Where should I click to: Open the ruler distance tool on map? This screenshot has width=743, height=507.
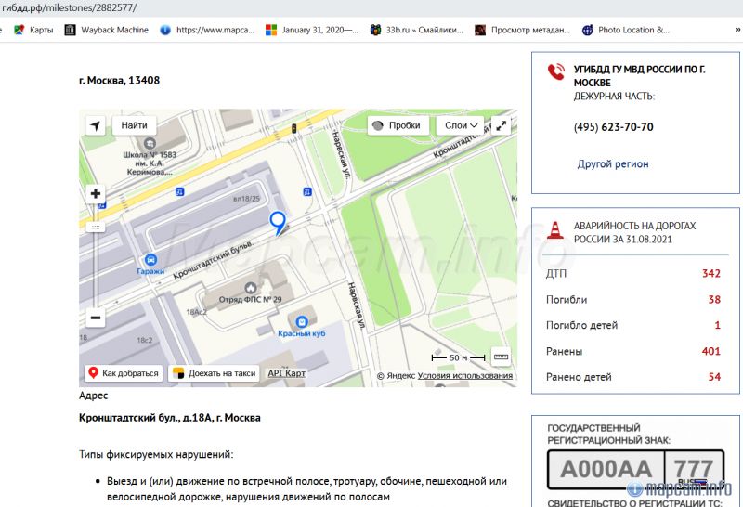pyautogui.click(x=502, y=357)
